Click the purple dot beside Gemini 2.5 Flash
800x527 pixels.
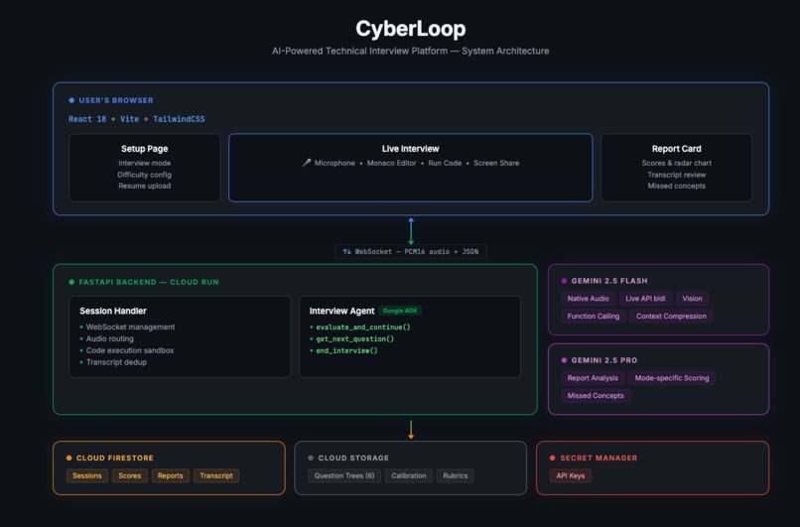pyautogui.click(x=564, y=281)
